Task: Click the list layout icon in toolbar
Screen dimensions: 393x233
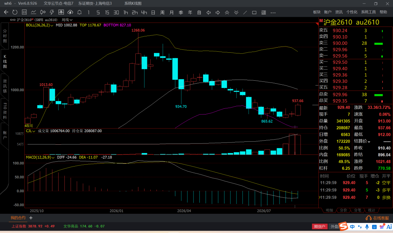Action: (264, 12)
